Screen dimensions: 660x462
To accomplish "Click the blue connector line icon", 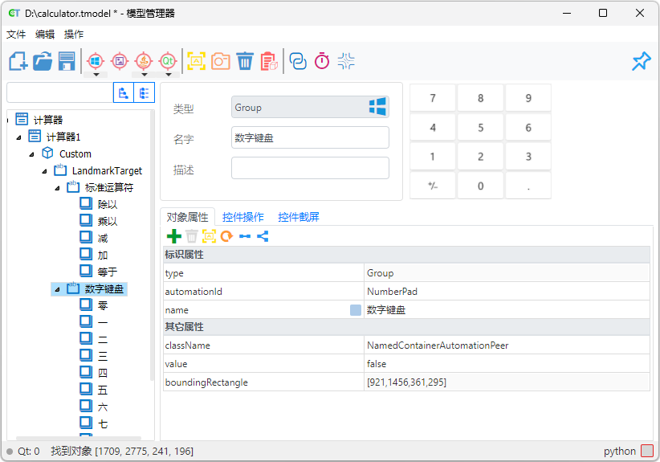I will [245, 236].
